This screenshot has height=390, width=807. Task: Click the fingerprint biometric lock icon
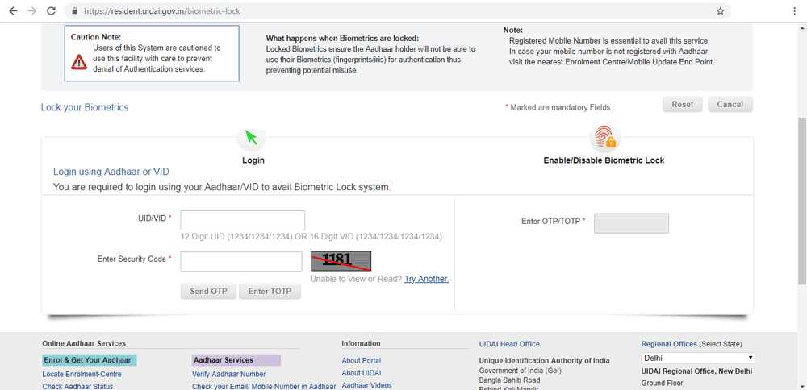pos(603,139)
